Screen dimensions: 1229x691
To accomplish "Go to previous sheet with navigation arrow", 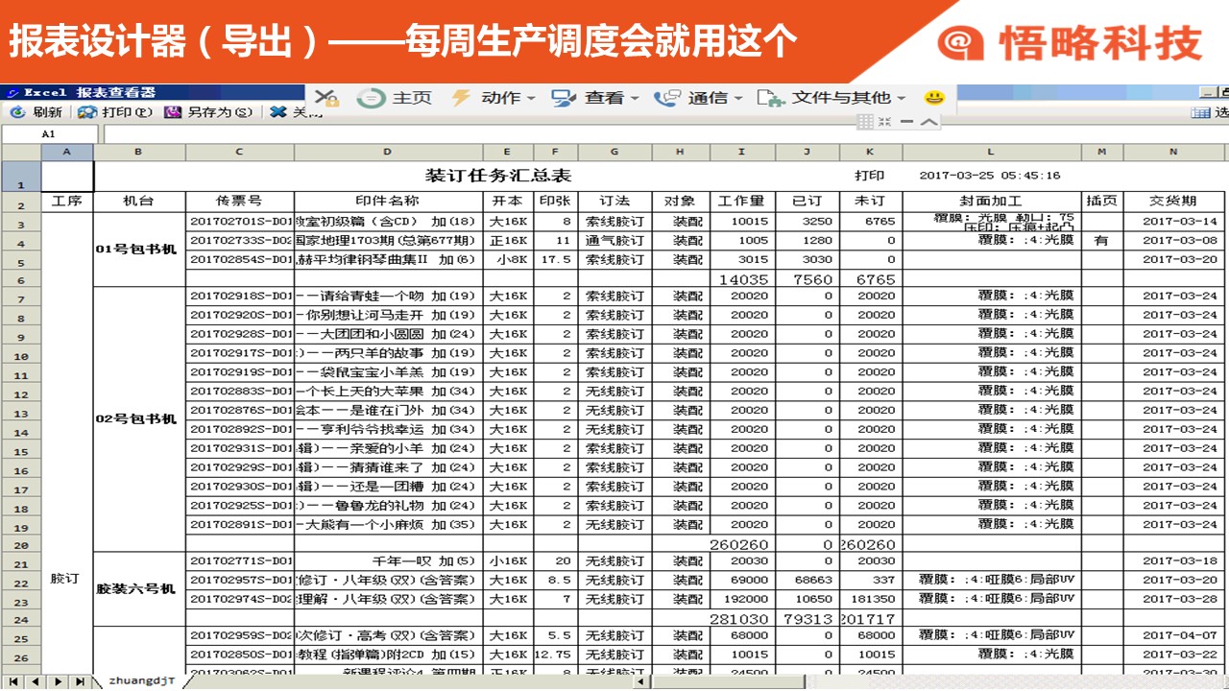I will point(35,681).
